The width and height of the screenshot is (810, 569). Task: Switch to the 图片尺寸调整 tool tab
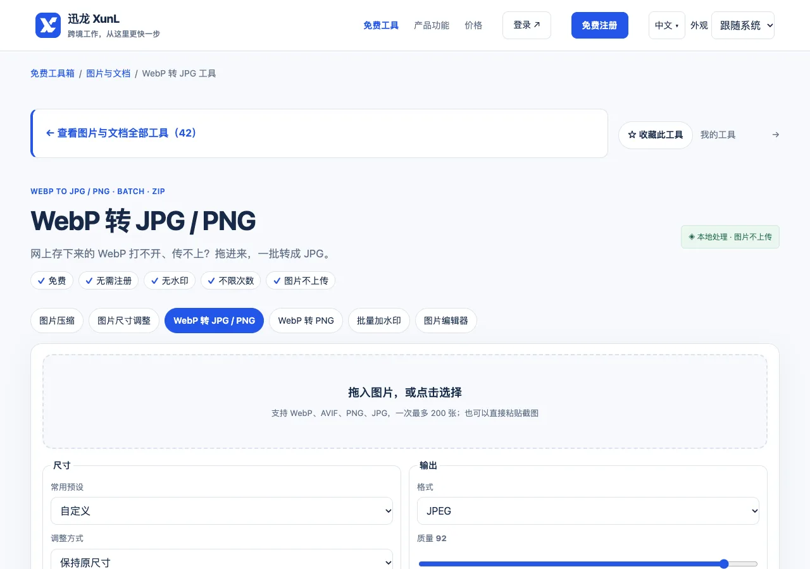pyautogui.click(x=124, y=321)
